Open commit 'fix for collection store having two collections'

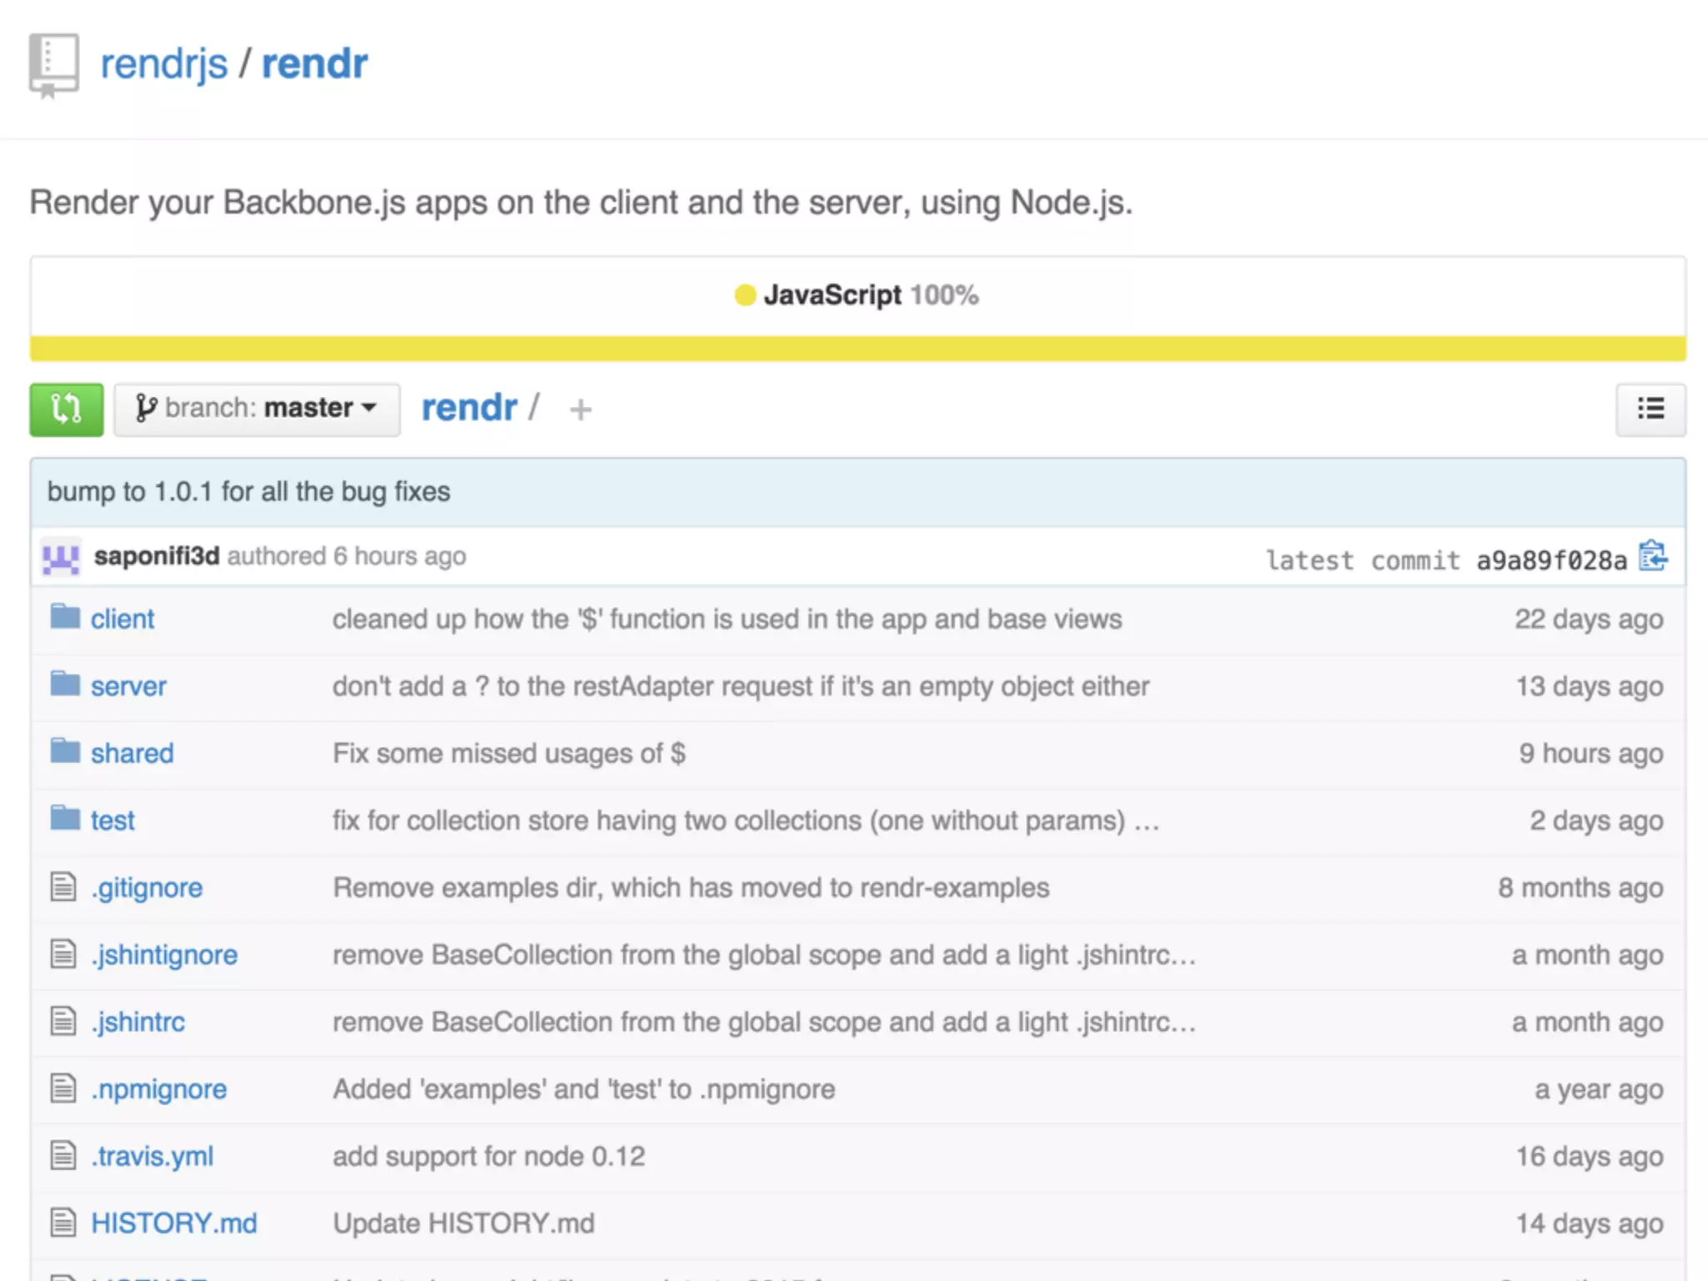pos(729,821)
